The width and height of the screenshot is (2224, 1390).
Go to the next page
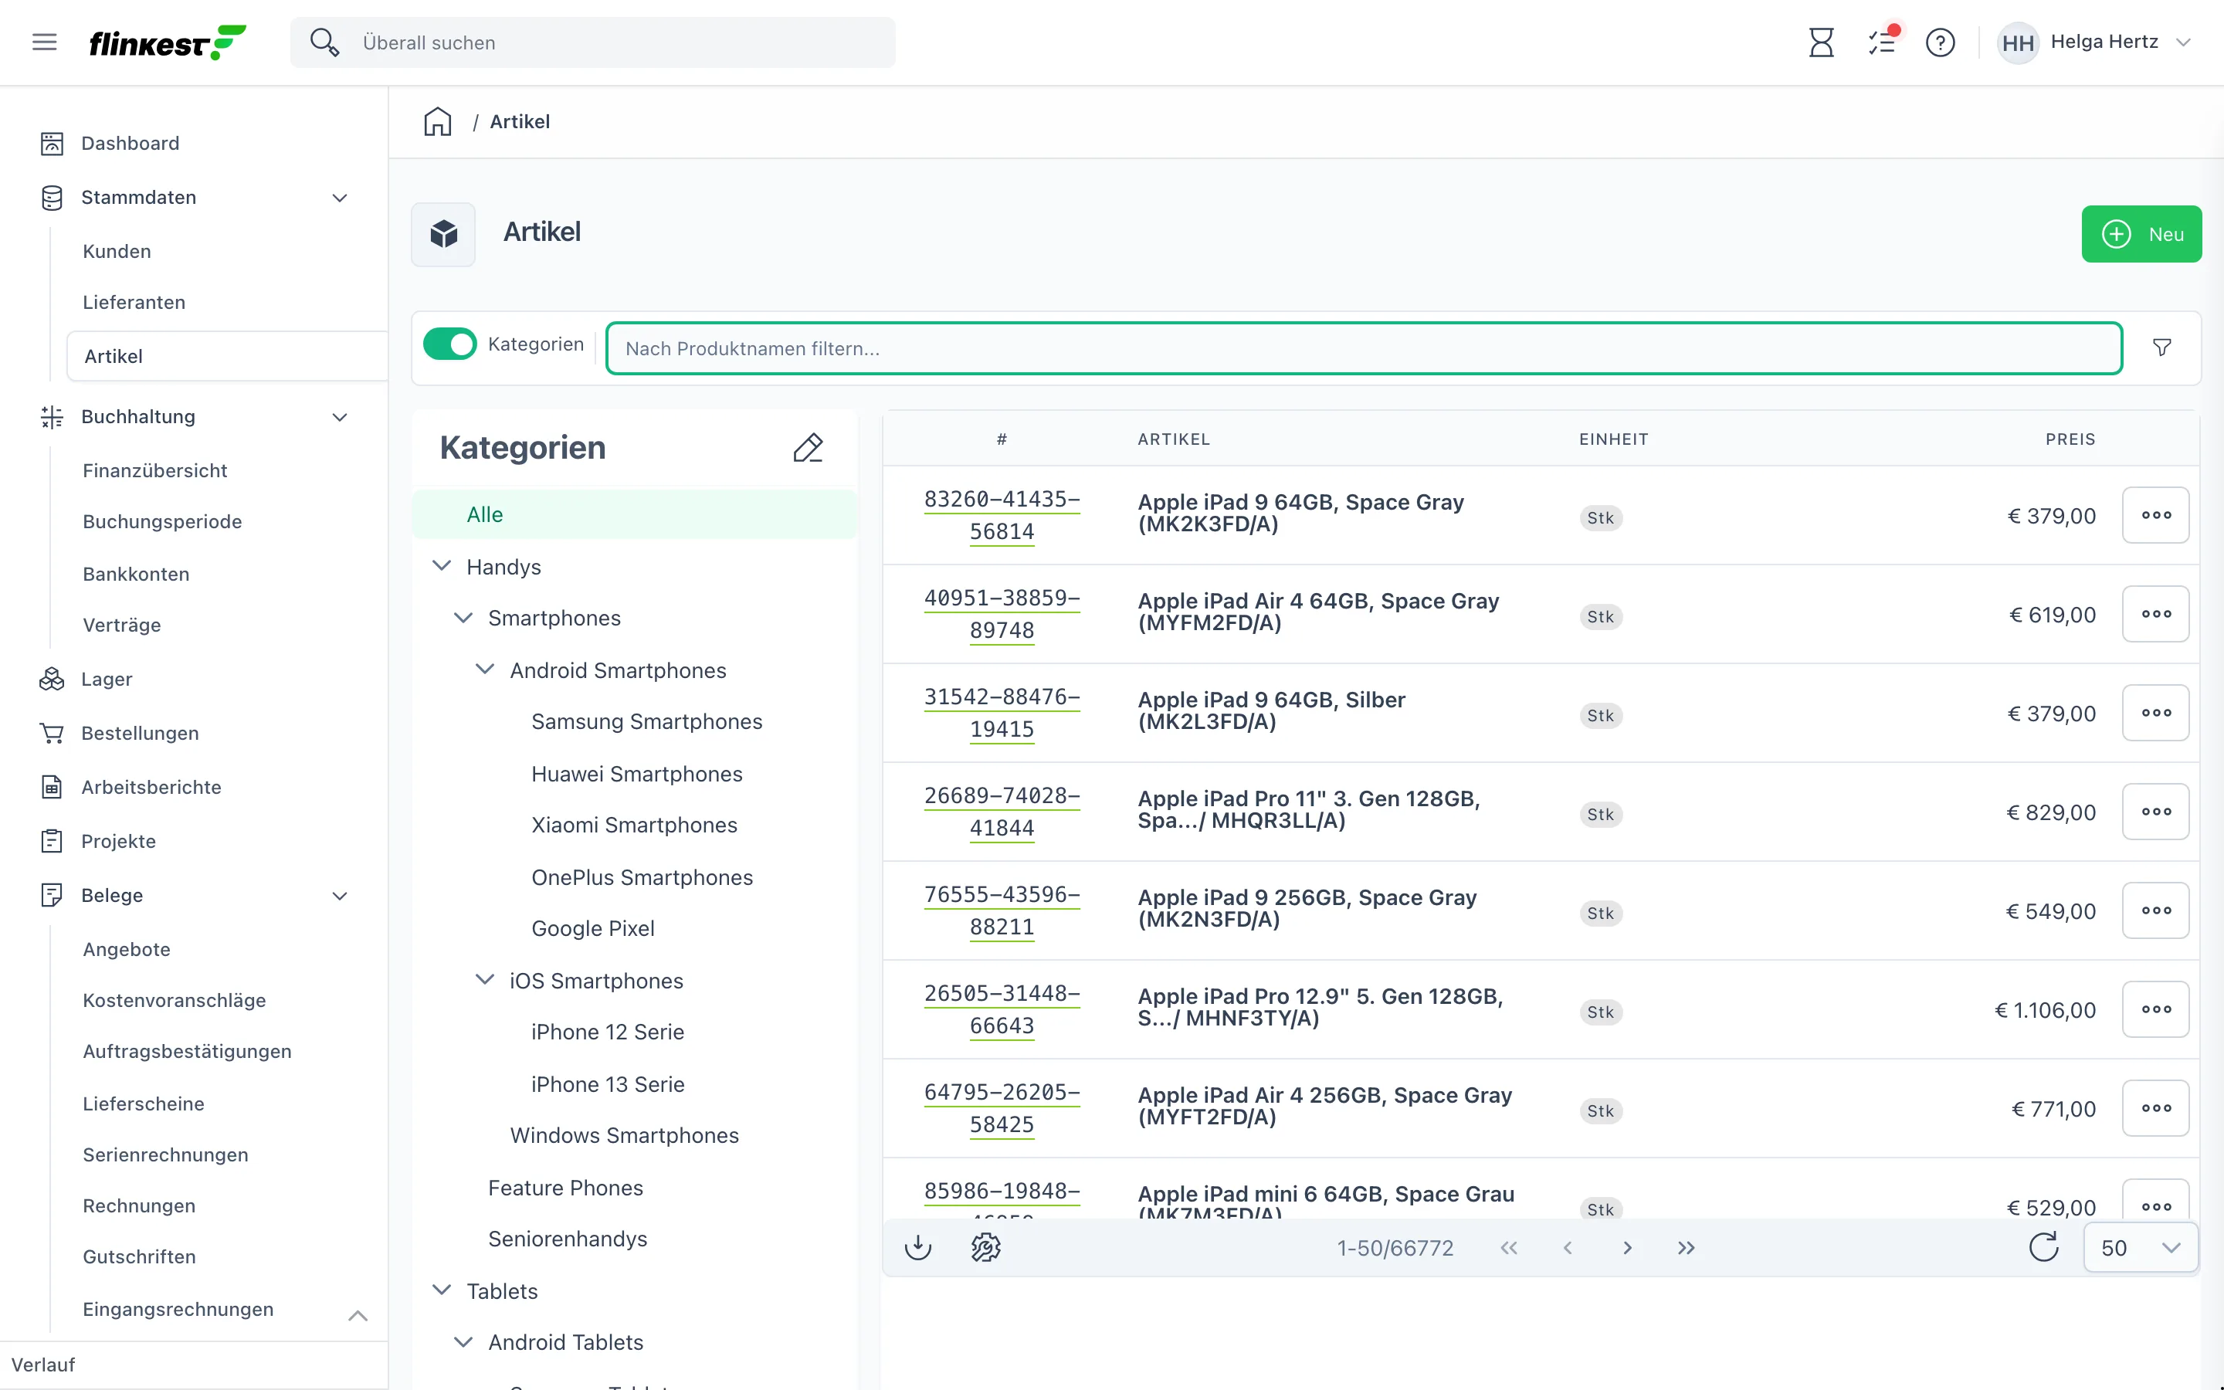click(x=1628, y=1247)
